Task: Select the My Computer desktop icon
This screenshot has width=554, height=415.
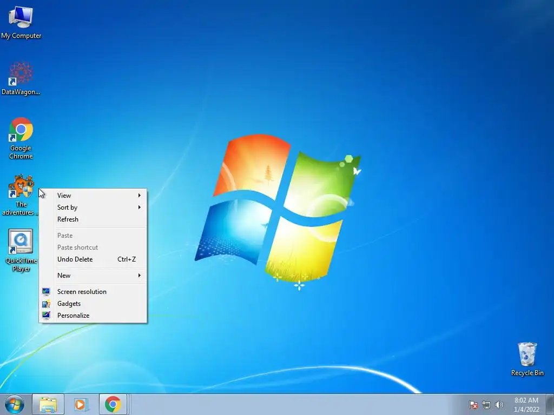Action: [21, 23]
